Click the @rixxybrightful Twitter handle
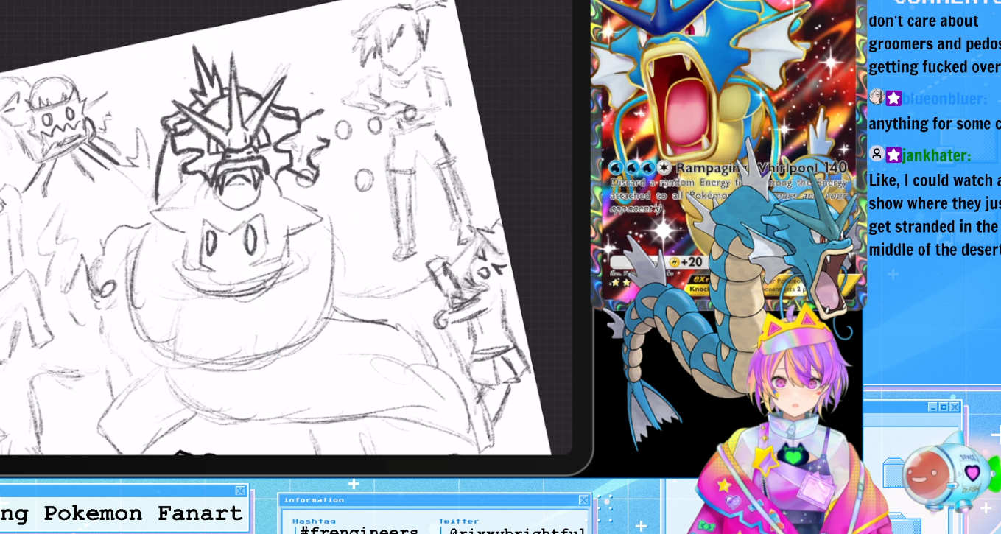The height and width of the screenshot is (534, 1001). pos(518,530)
